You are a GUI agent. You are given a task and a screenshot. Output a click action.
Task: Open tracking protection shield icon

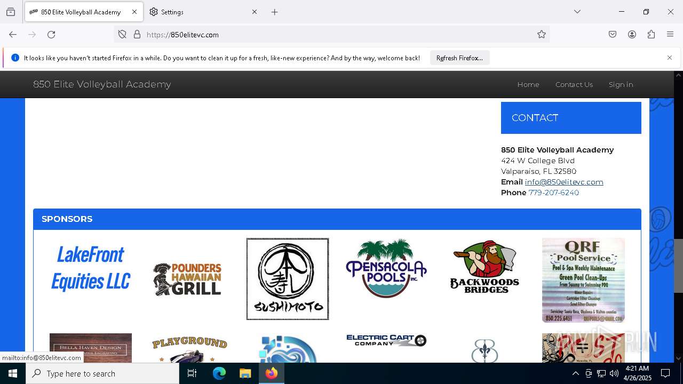click(122, 35)
